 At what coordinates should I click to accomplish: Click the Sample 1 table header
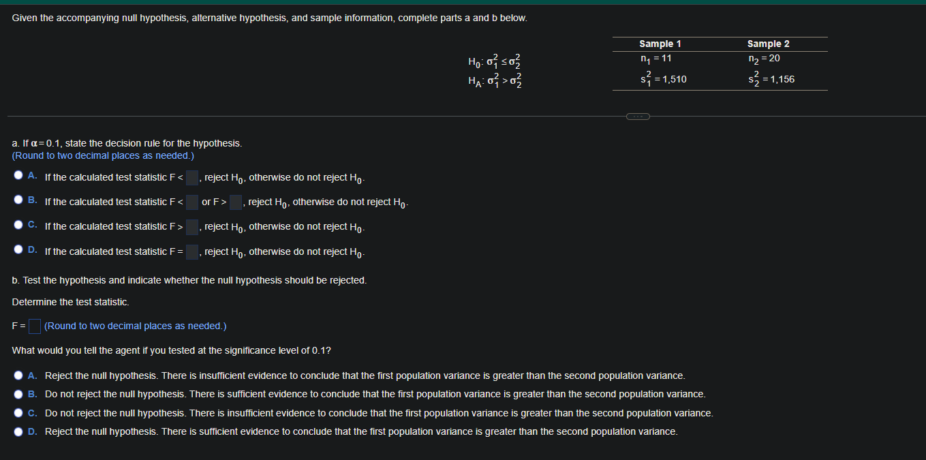click(660, 44)
